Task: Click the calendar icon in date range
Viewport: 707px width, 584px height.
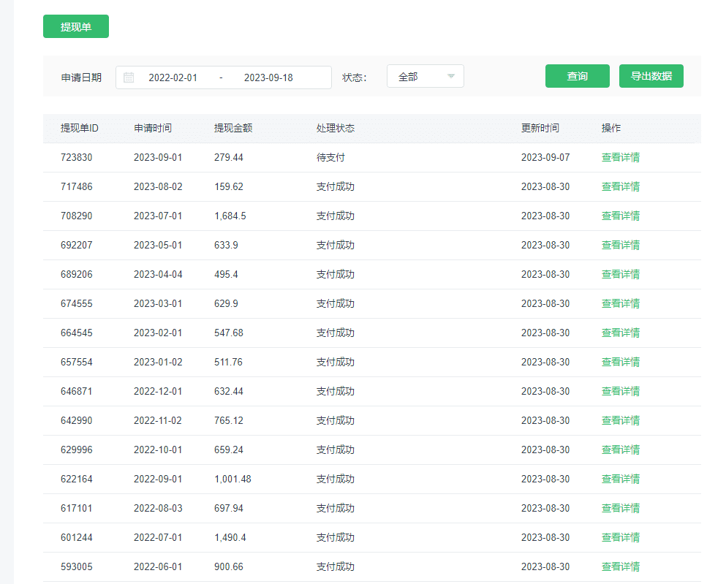Action: click(129, 77)
